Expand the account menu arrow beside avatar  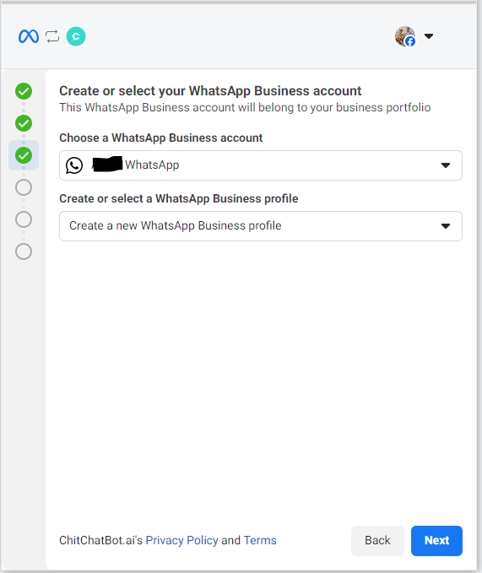pyautogui.click(x=429, y=36)
